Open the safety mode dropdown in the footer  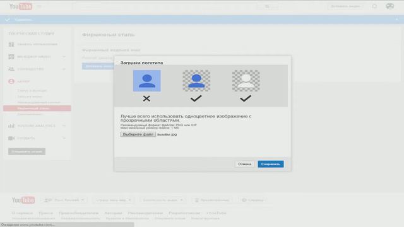(163, 200)
